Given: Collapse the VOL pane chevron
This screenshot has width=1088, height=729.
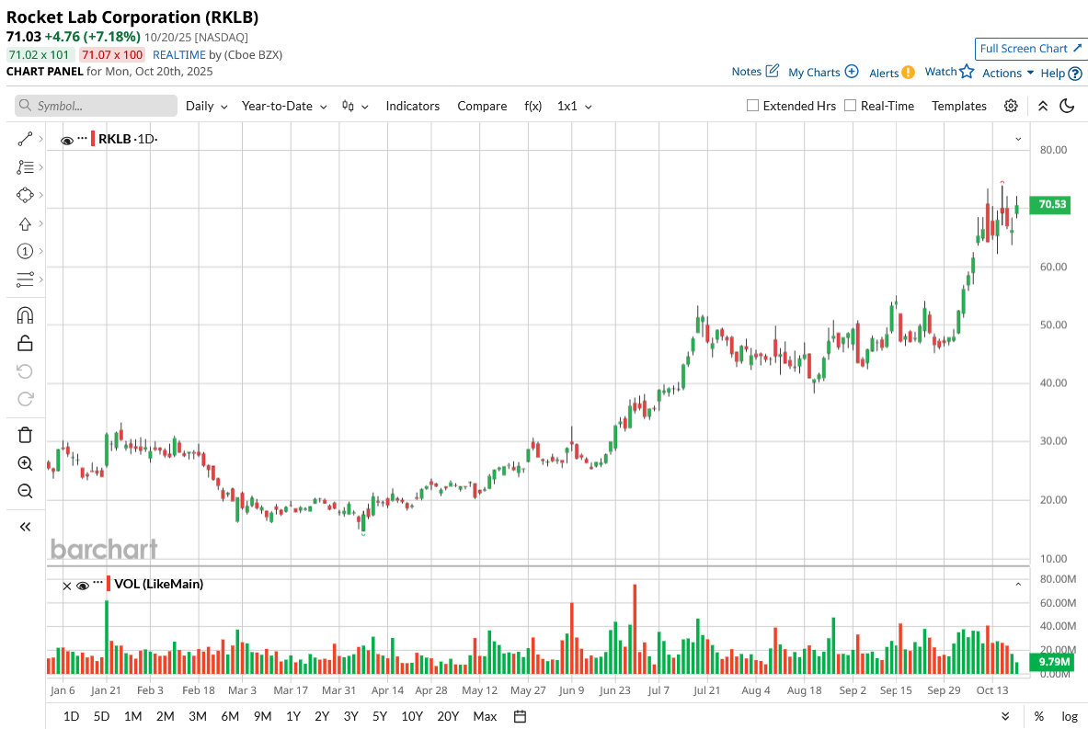Looking at the screenshot, I should tap(1018, 585).
